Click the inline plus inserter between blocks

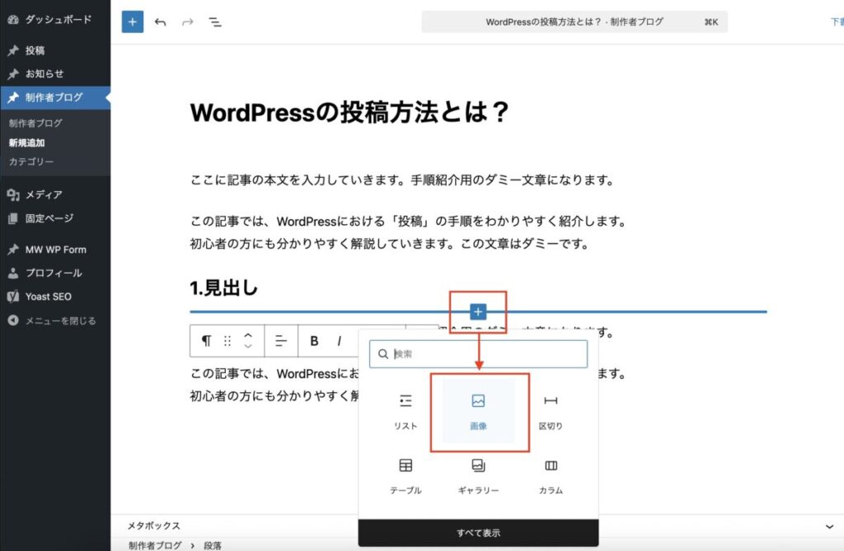pyautogui.click(x=478, y=311)
